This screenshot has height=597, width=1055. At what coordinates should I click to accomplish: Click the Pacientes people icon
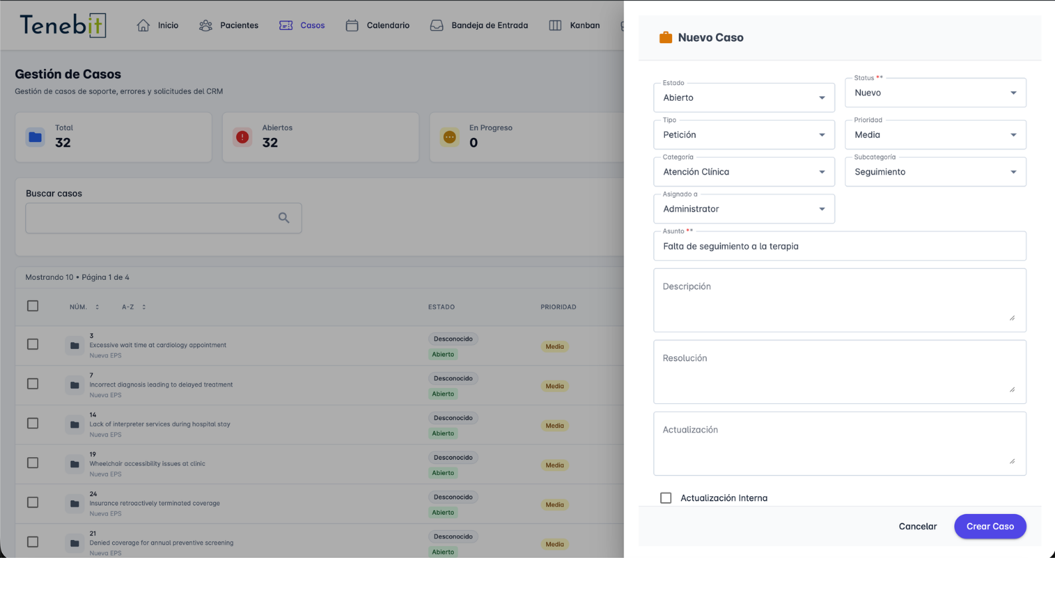206,25
